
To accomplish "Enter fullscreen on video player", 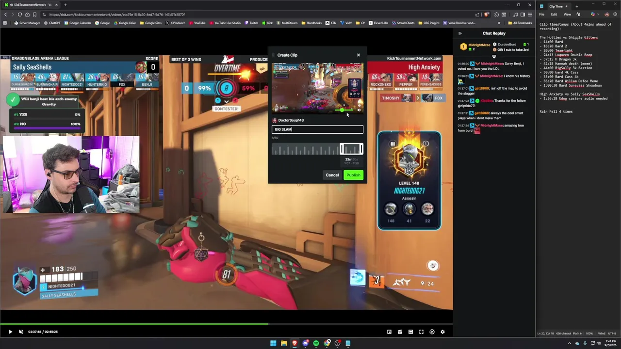I will pos(421,332).
